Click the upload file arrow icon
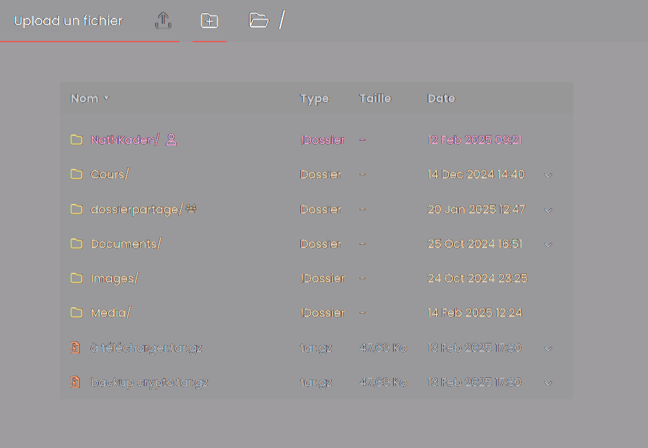Image resolution: width=648 pixels, height=448 pixels. click(x=163, y=20)
